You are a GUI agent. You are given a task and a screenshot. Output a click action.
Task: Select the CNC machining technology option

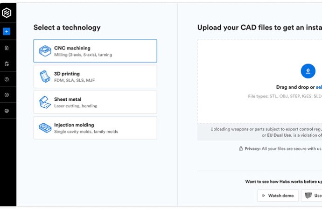pos(95,51)
